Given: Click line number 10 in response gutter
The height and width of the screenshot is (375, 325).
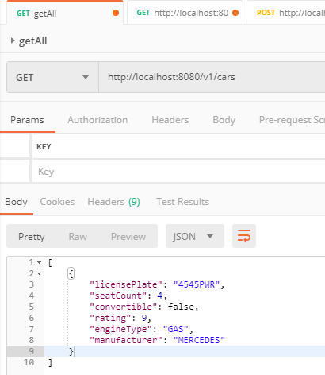Looking at the screenshot, I should [x=29, y=362].
